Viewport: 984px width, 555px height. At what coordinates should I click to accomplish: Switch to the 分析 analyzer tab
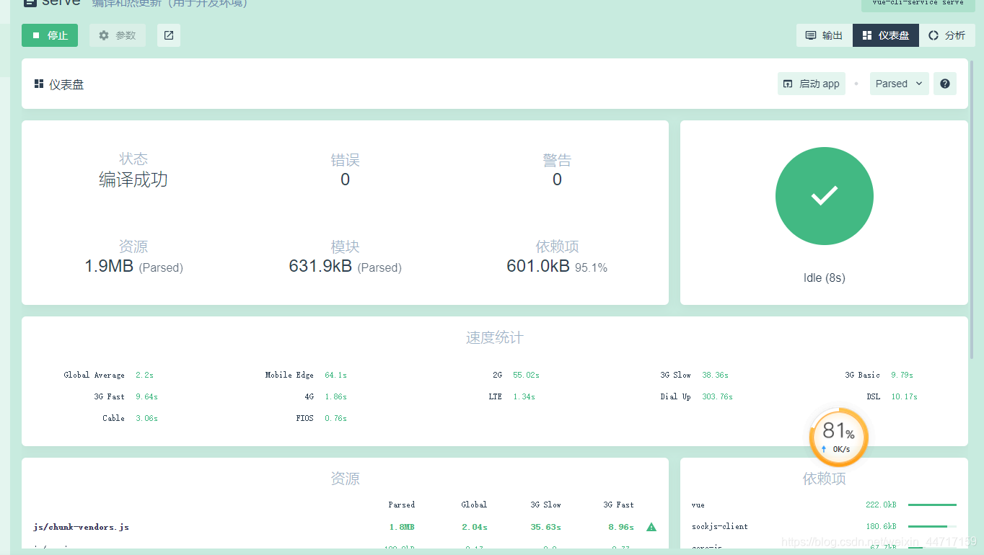(x=947, y=35)
